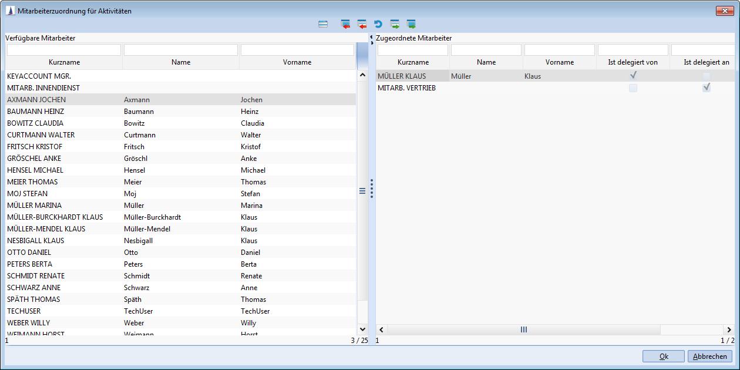
Task: Toggle 'Ist delegiert an' checkbox for MITARB. VERTRIEB
Action: (707, 88)
